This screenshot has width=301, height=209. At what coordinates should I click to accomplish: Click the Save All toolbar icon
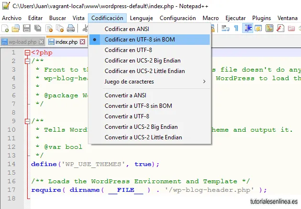[x=38, y=28]
